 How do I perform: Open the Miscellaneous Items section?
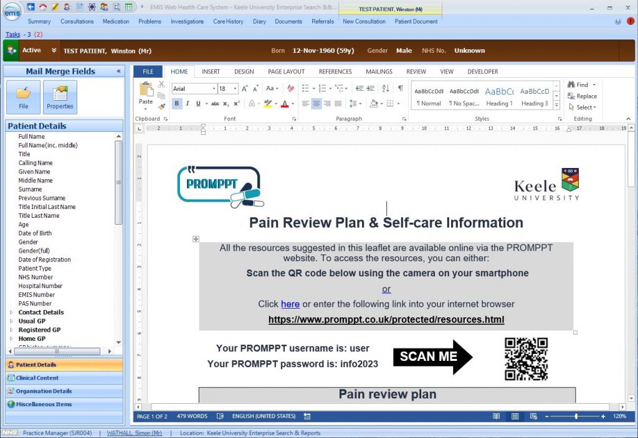pos(64,404)
